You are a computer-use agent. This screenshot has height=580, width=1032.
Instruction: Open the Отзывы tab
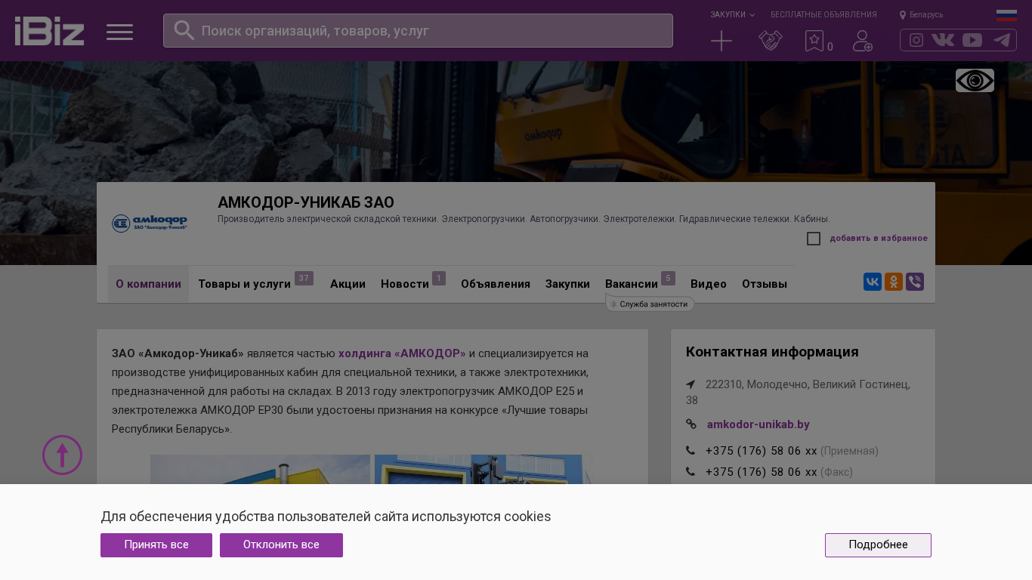click(765, 284)
